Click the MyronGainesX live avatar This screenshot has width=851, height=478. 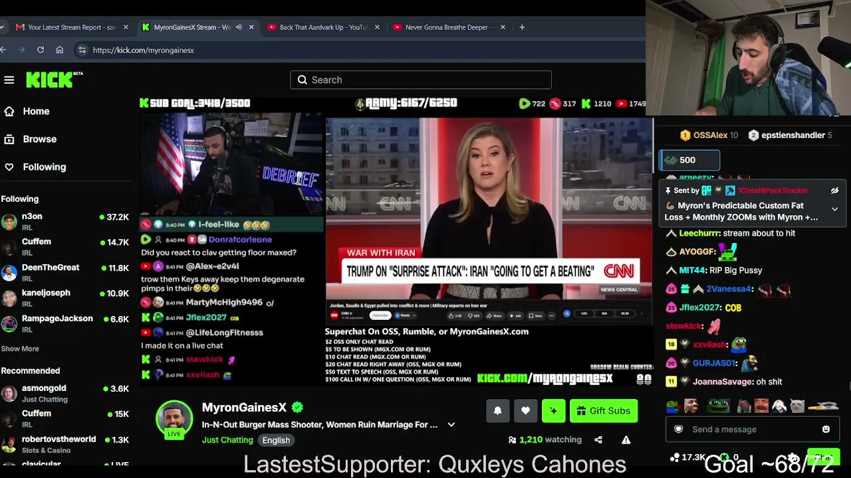174,420
